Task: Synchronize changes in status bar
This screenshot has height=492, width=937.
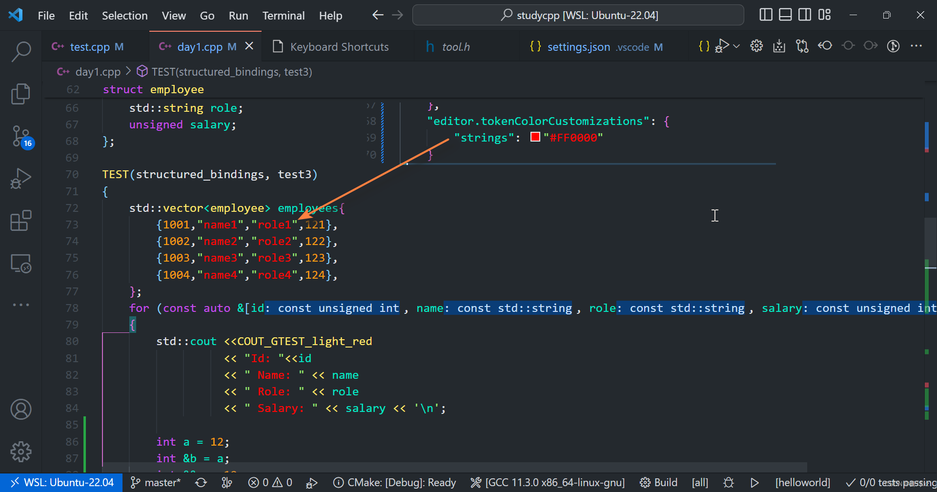Action: (x=201, y=482)
